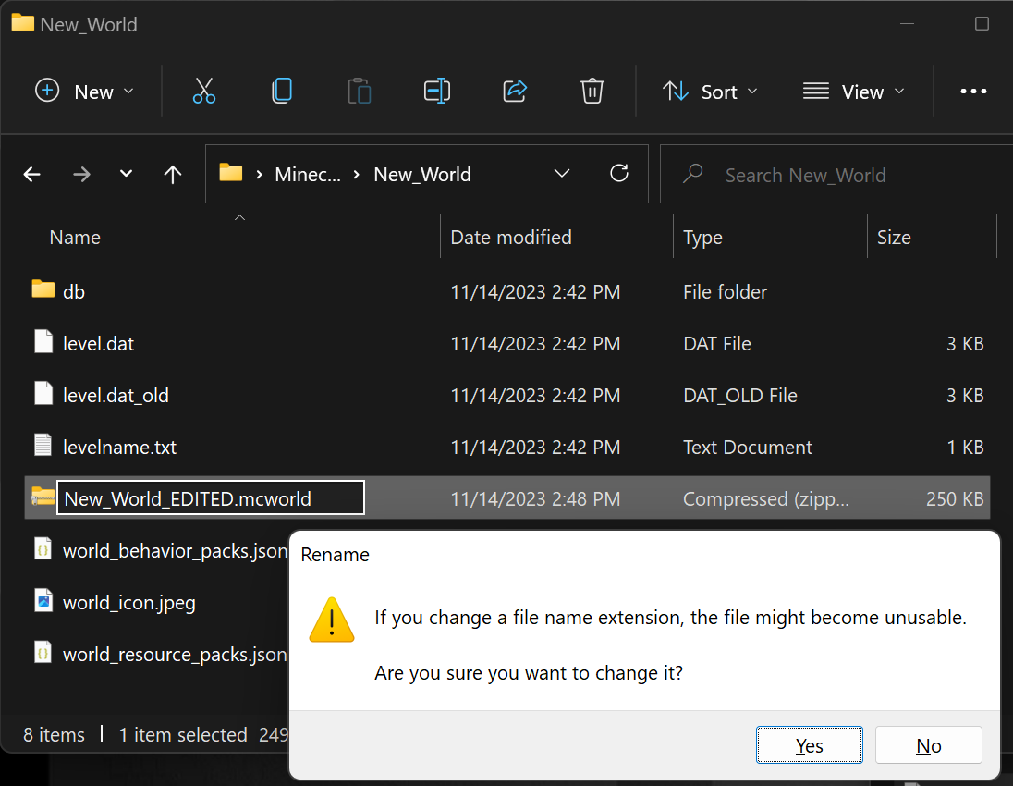This screenshot has width=1013, height=786.
Task: Click the Paste clipboard icon
Action: [360, 92]
